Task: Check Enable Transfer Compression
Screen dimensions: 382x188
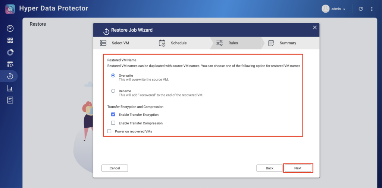Action: tap(113, 123)
